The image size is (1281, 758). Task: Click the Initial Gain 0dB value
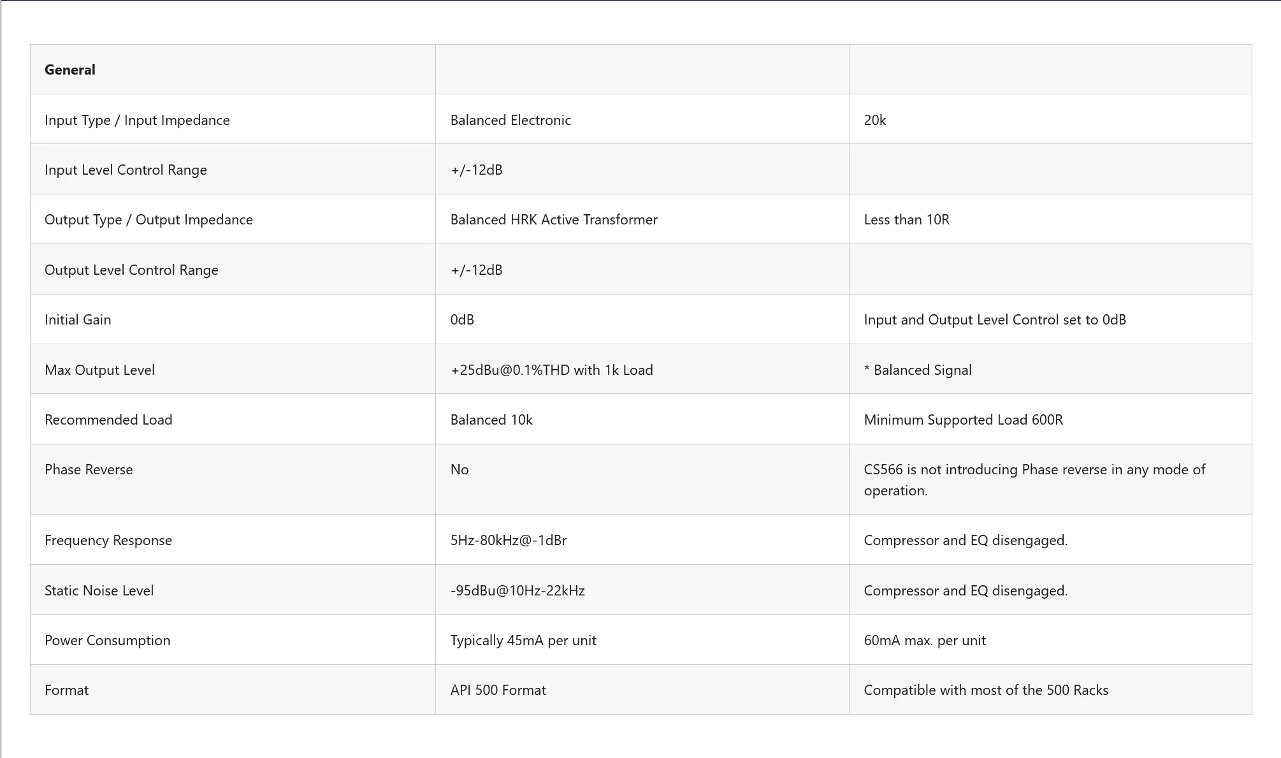462,319
